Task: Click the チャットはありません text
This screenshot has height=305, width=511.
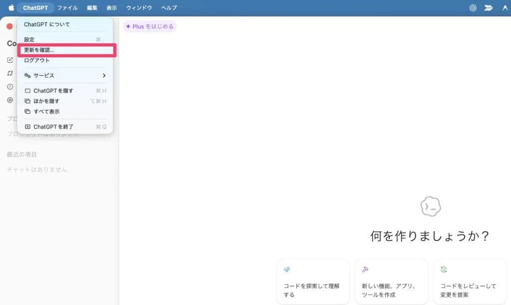Action: coord(37,169)
